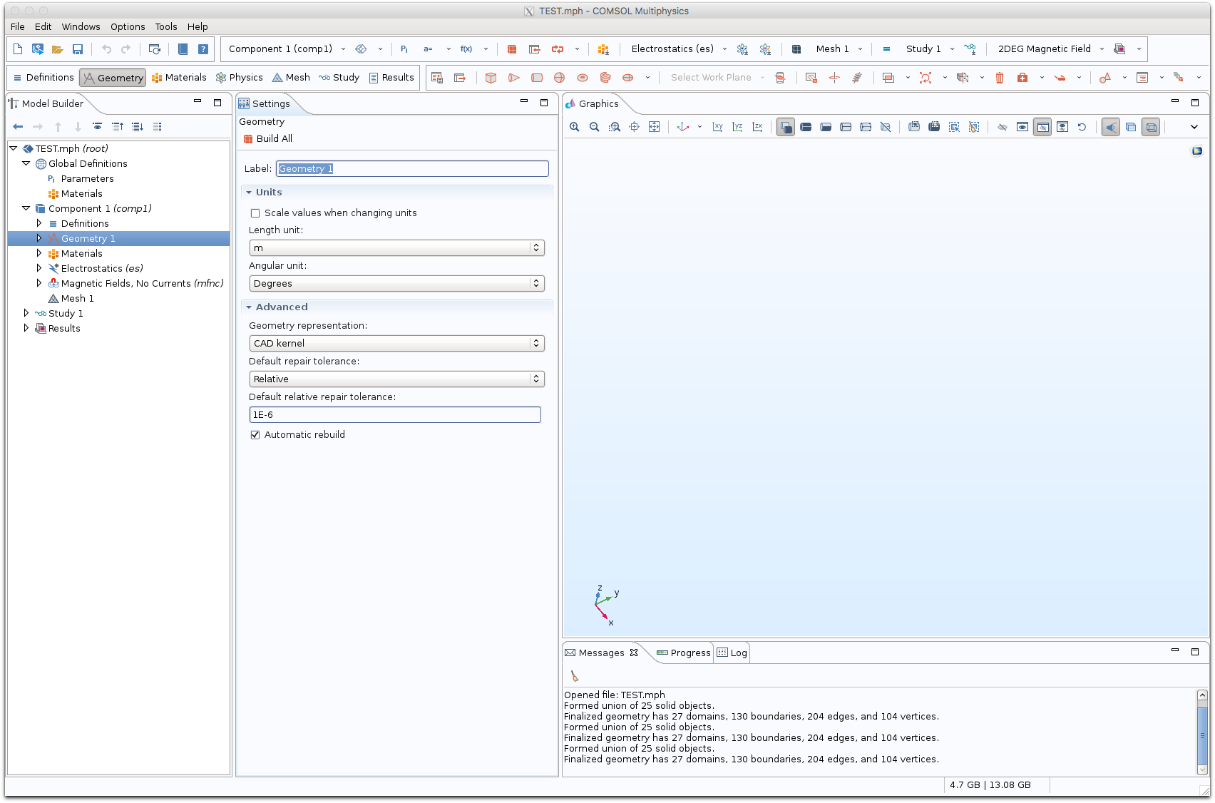Open the Tools menu
The image size is (1215, 803).
165,26
